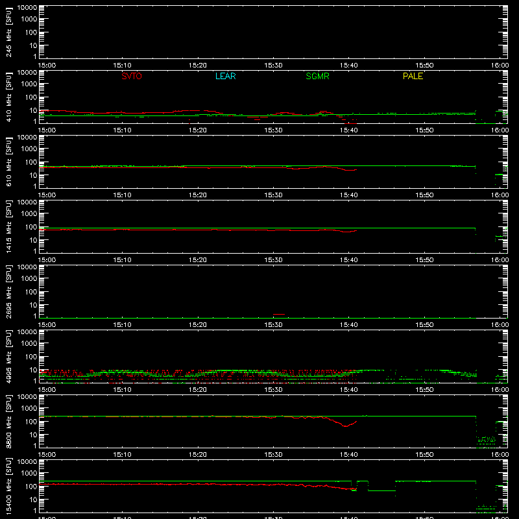Click the 4995 MHz [SFU] axis title
The image size is (519, 519).
click(x=8, y=356)
